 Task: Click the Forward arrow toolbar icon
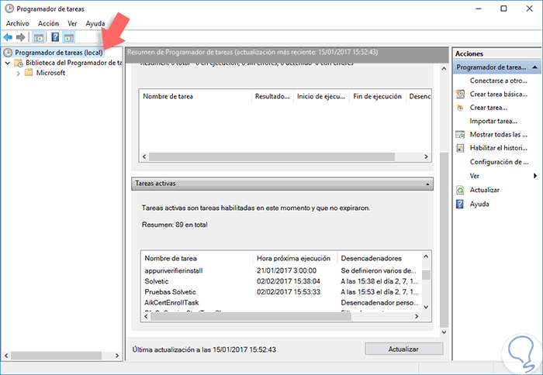(x=21, y=37)
